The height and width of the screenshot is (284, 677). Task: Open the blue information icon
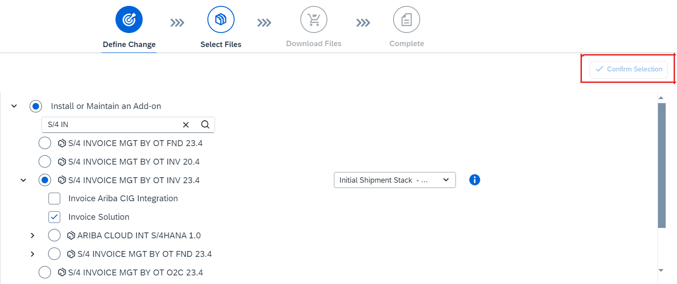[475, 180]
